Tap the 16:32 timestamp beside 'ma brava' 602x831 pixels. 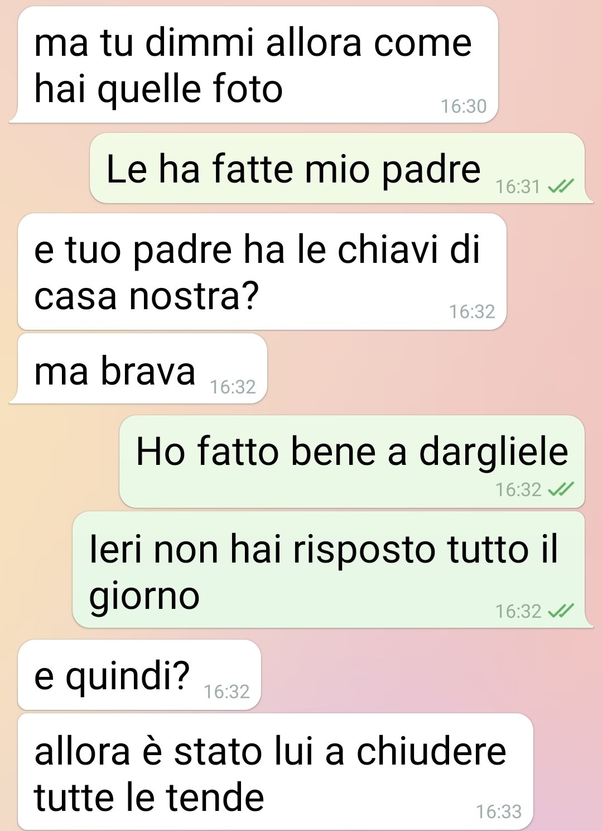233,387
